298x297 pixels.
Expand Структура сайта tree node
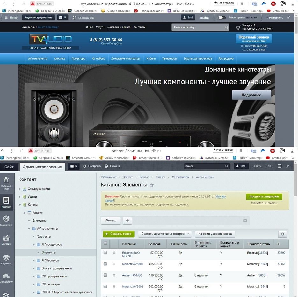pyautogui.click(x=20, y=189)
